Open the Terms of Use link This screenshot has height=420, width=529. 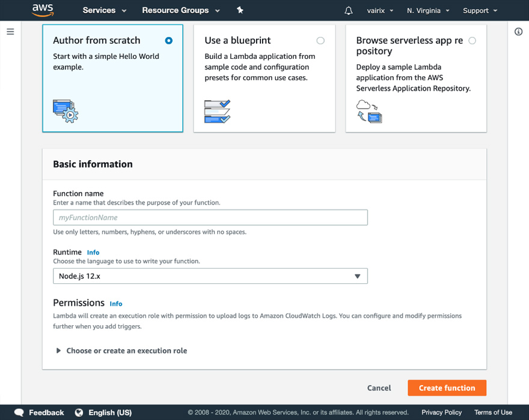pos(494,413)
